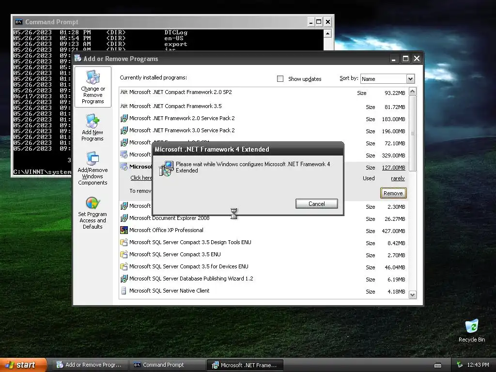Screen dimensions: 496x372
Task: Click keyboard icon in taskbar
Action: pyautogui.click(x=438, y=365)
